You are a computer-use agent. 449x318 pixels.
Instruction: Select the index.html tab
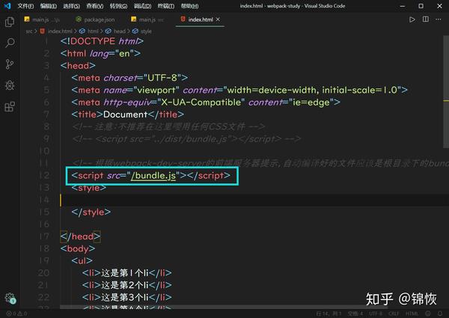pyautogui.click(x=200, y=19)
